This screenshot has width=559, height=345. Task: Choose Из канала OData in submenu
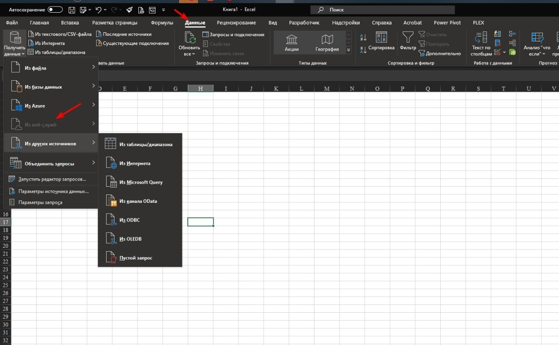tap(140, 201)
